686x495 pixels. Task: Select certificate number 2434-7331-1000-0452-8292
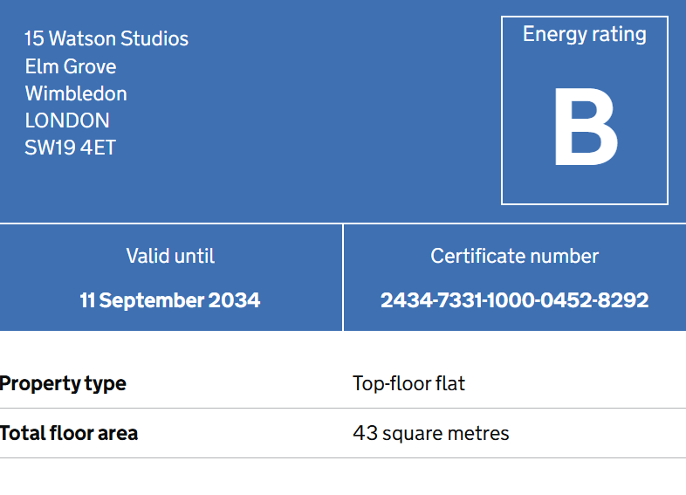click(x=515, y=300)
